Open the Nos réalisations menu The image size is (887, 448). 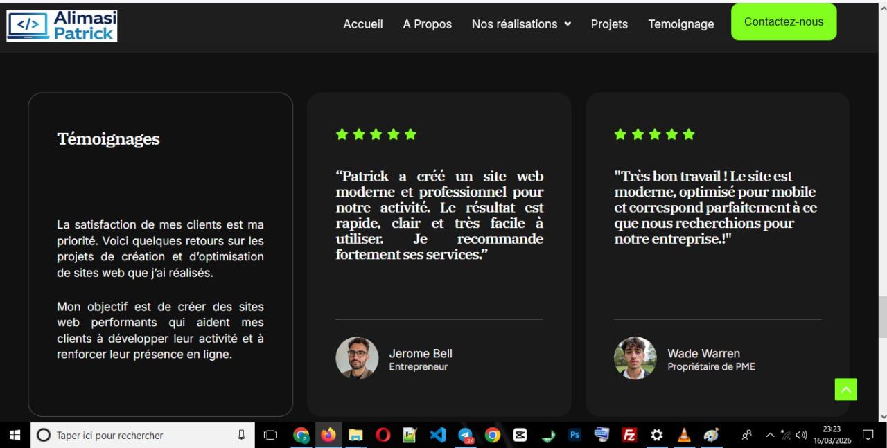pos(514,24)
